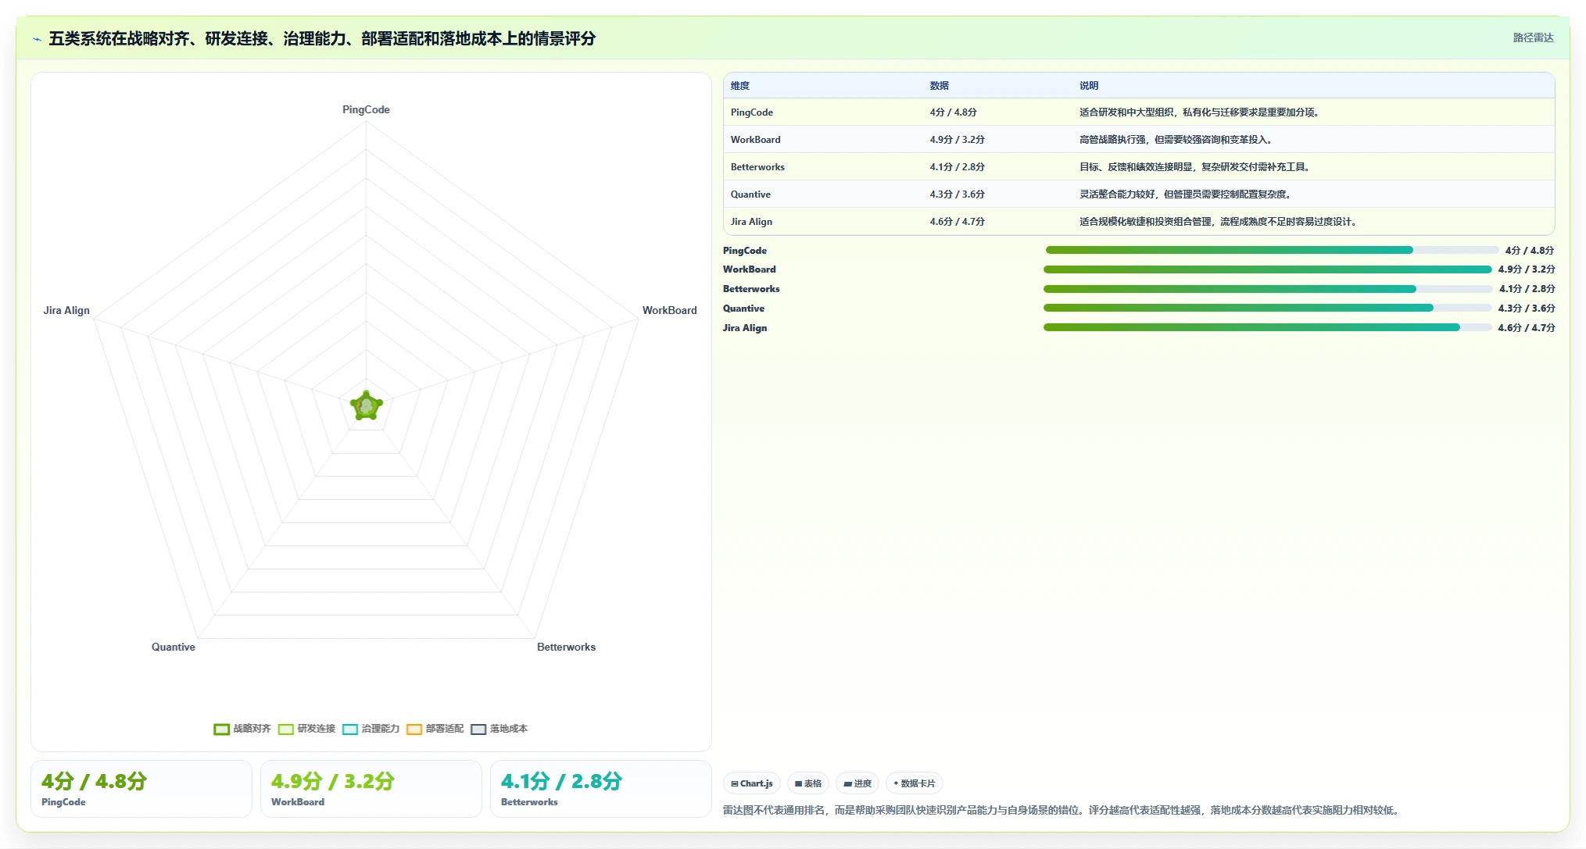Click the Jira Align axis label on the radar
Image resolution: width=1586 pixels, height=849 pixels.
click(x=66, y=310)
